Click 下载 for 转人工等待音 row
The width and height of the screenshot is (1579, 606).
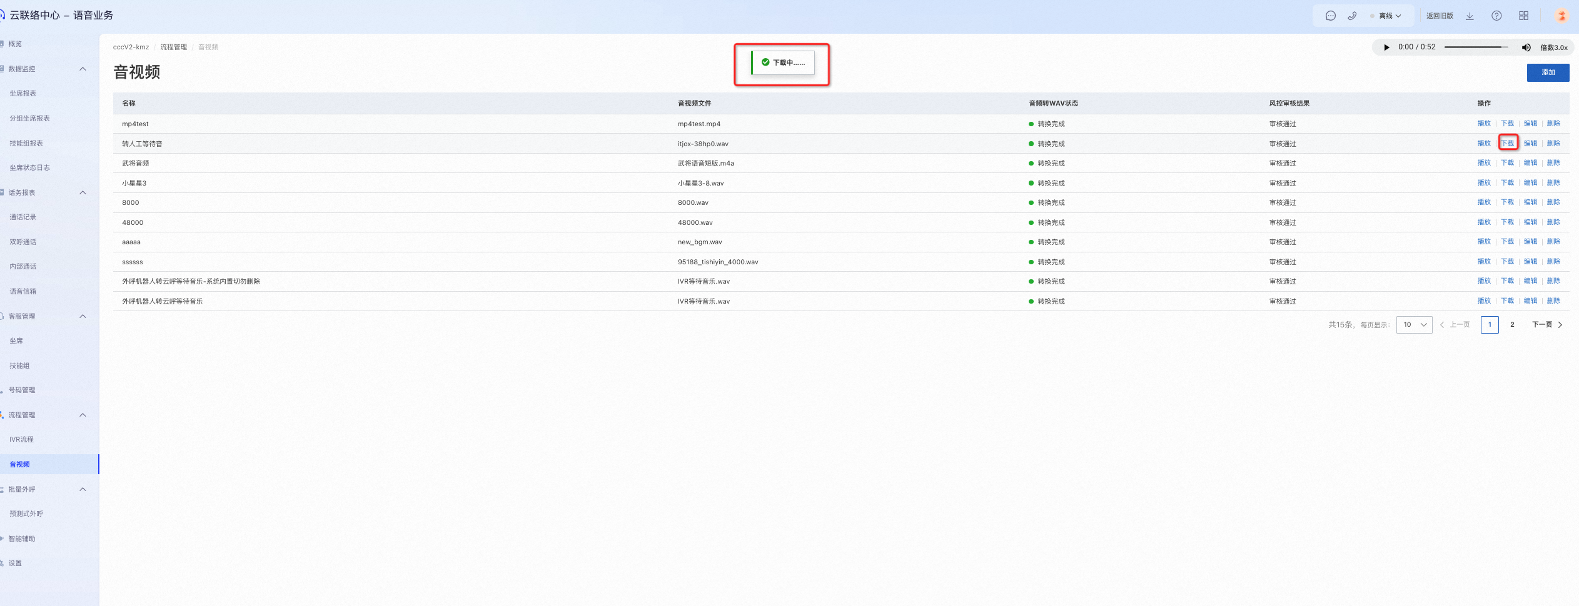pyautogui.click(x=1507, y=144)
